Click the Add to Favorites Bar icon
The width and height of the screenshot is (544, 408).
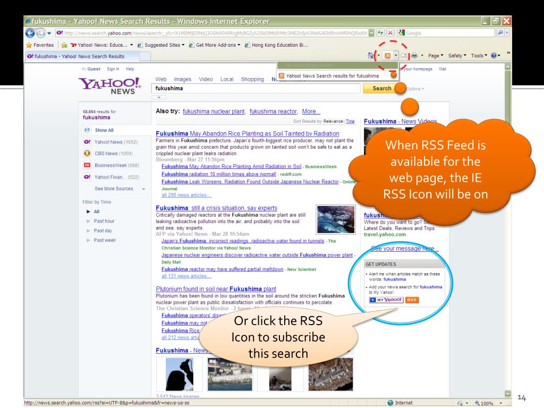coord(64,45)
